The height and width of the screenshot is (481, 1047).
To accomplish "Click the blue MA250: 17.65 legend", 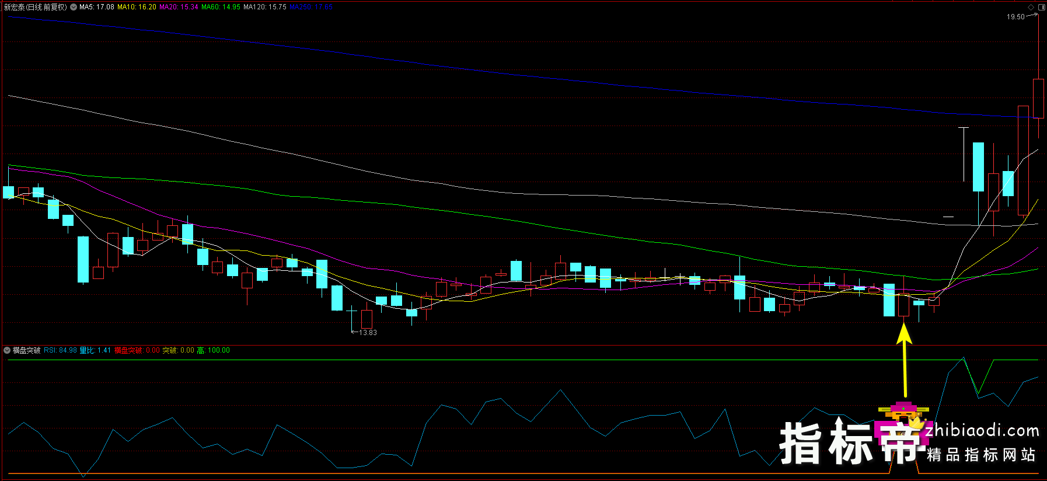I will click(311, 7).
